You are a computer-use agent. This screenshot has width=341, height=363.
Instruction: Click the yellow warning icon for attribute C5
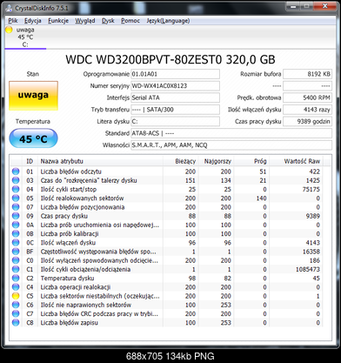click(16, 296)
